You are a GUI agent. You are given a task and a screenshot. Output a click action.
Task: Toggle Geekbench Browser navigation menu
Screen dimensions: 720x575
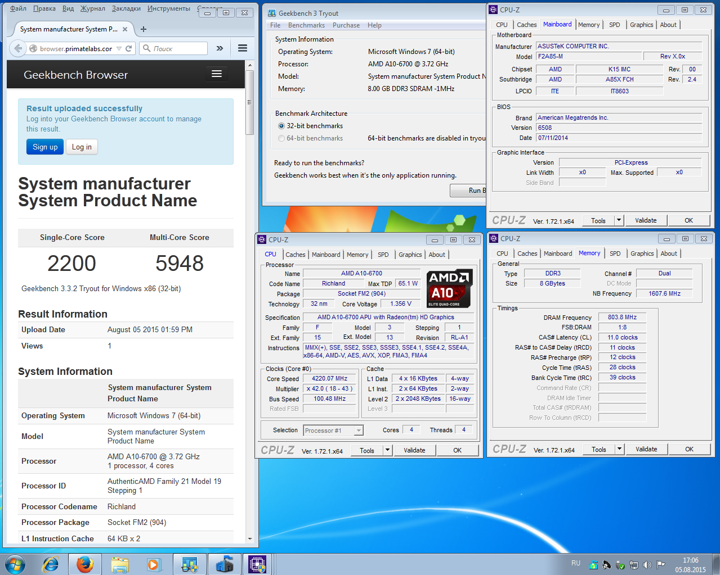216,74
